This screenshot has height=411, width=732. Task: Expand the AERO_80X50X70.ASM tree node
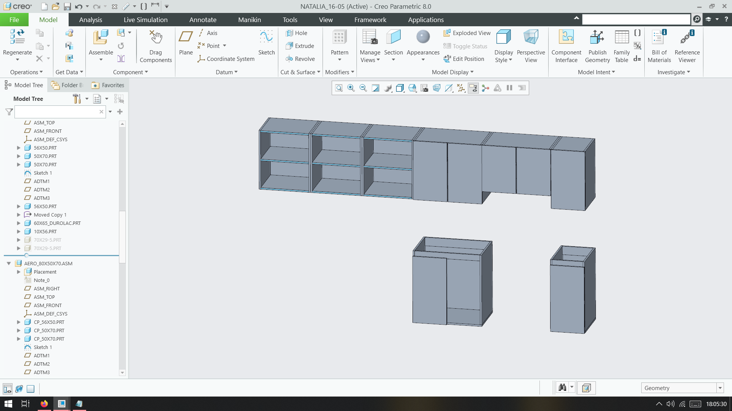(x=9, y=263)
